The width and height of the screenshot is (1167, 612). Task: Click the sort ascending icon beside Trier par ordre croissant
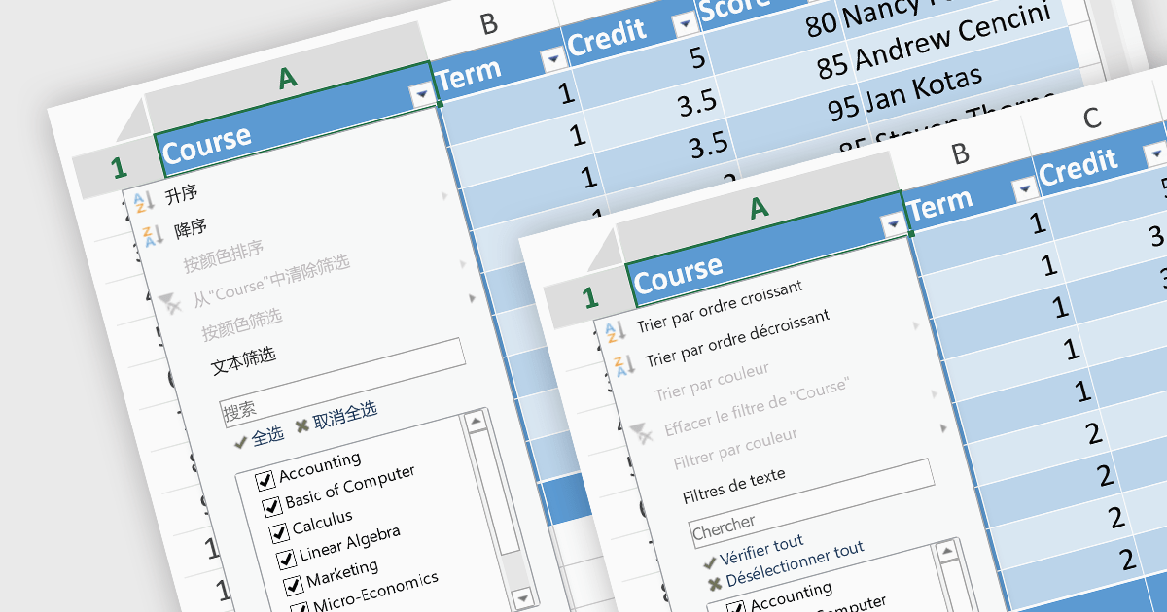pos(615,333)
